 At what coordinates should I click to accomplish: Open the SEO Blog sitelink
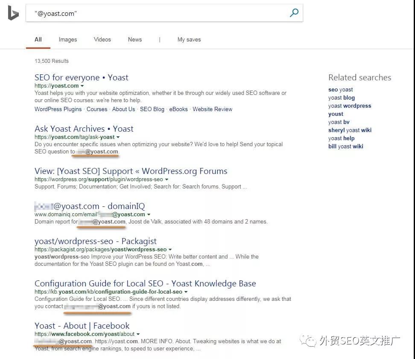pos(152,109)
